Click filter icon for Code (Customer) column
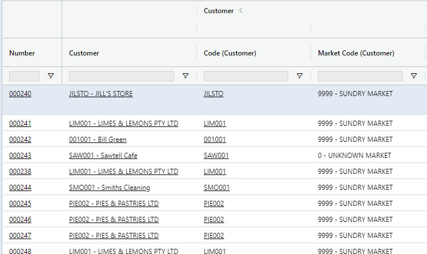Screen dimensions: 427x254 299,76
